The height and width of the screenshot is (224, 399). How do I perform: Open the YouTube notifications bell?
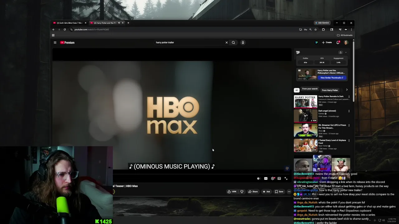click(x=338, y=42)
